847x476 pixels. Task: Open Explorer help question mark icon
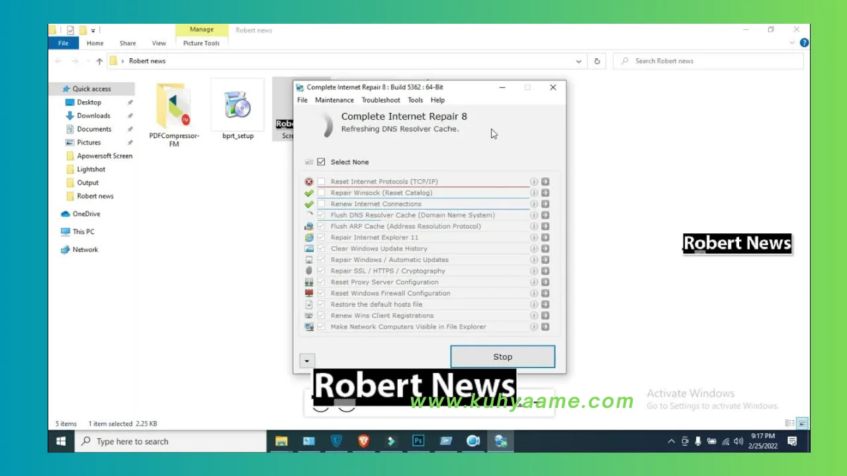tap(804, 43)
